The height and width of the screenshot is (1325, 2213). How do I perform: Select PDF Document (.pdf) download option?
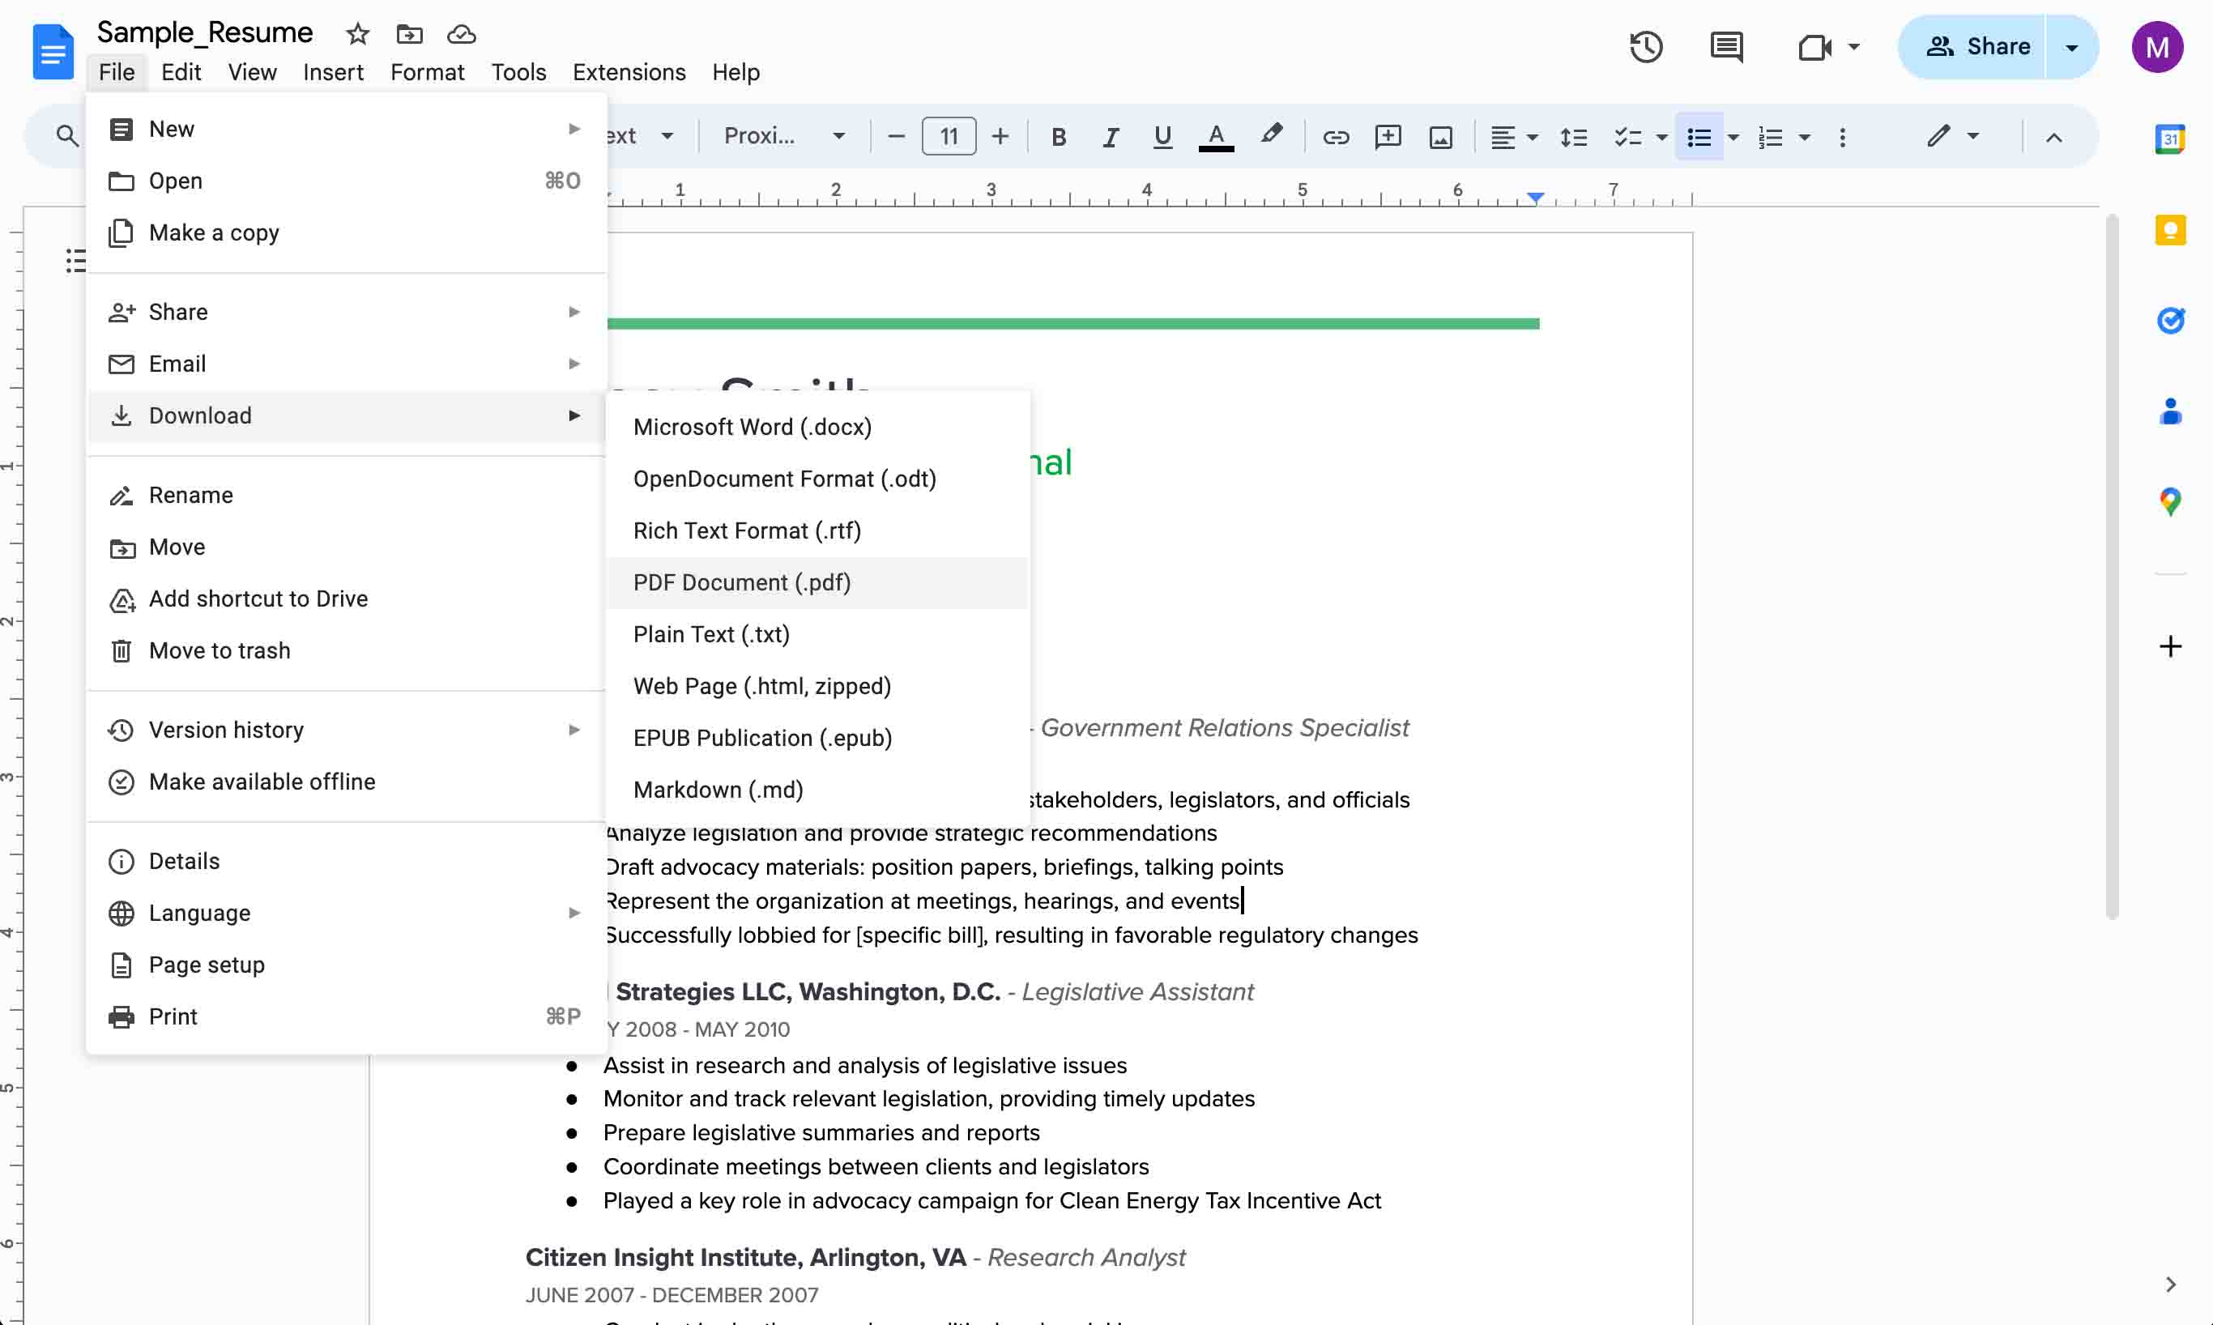741,582
